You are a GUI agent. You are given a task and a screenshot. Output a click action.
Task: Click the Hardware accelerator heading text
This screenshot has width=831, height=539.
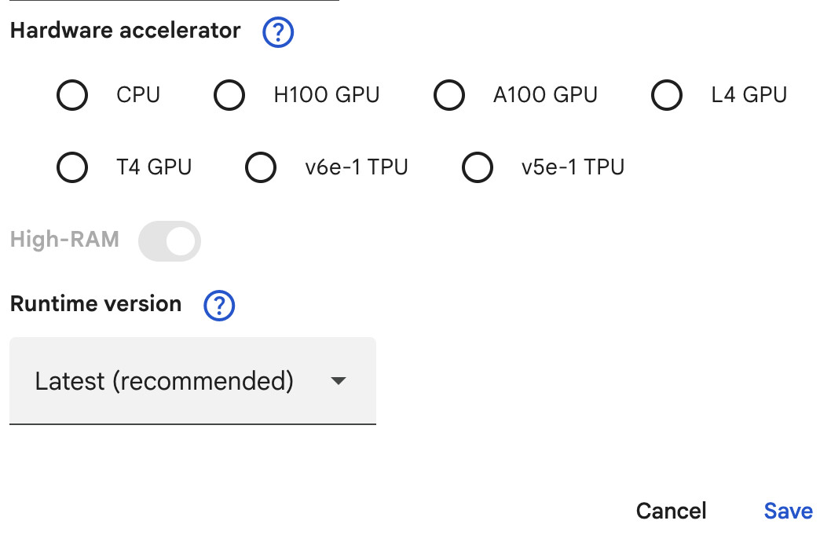pos(125,31)
